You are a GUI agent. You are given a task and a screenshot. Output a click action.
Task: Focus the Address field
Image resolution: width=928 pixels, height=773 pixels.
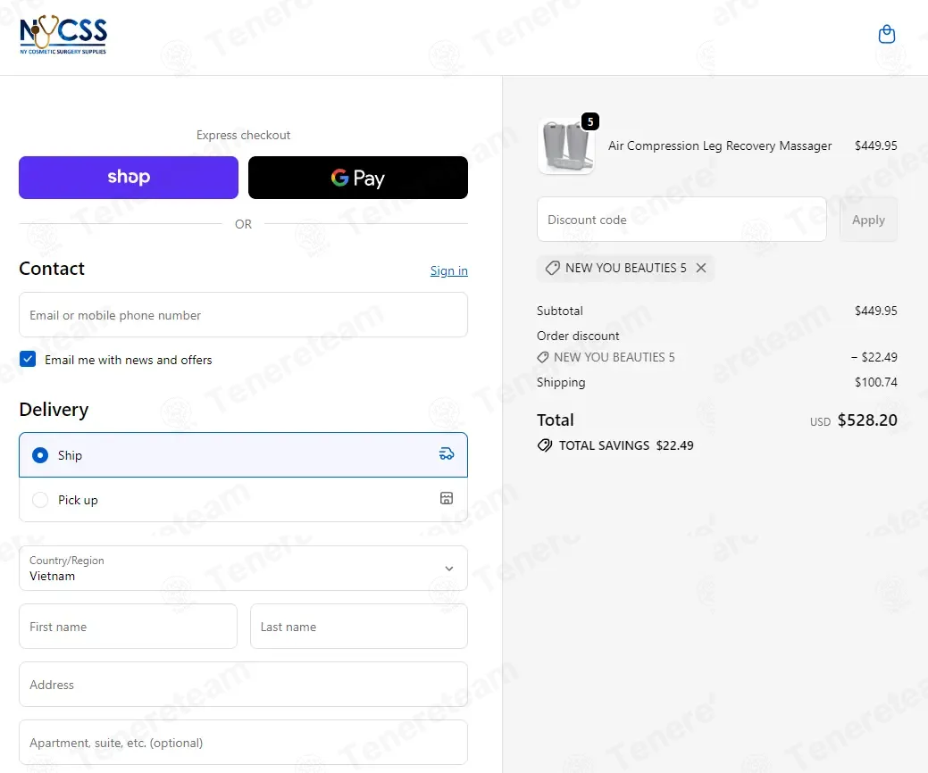pos(243,685)
